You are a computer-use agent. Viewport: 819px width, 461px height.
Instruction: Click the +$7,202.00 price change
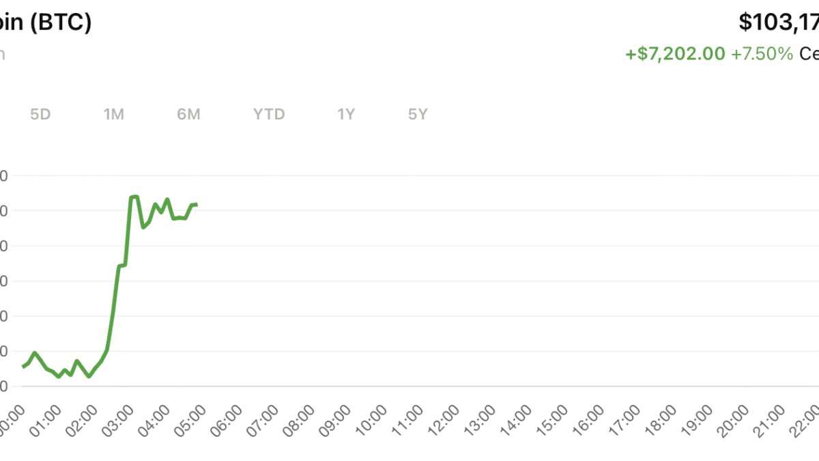[x=675, y=54]
